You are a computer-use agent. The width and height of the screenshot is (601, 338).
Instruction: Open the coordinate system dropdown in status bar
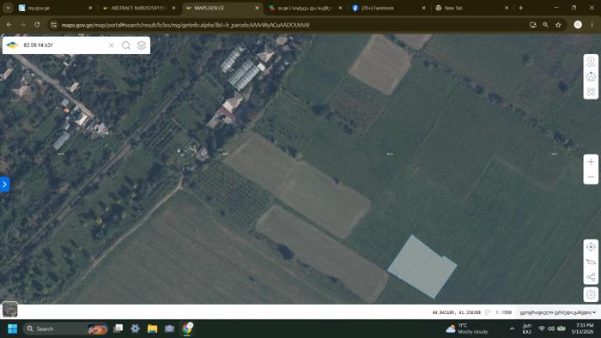click(558, 312)
